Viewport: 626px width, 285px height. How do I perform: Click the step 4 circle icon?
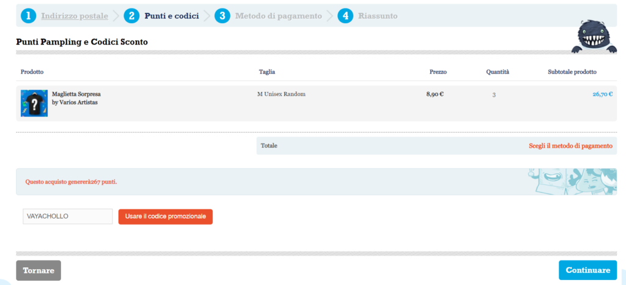tap(345, 16)
